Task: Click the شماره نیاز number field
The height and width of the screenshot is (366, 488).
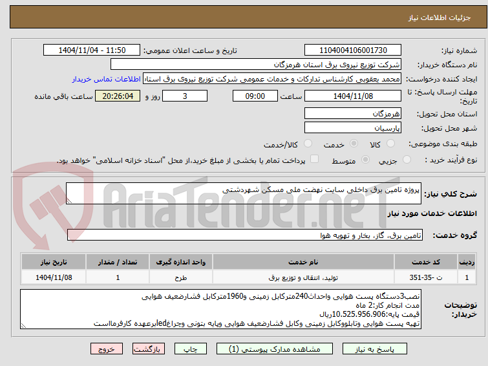Action: click(353, 50)
